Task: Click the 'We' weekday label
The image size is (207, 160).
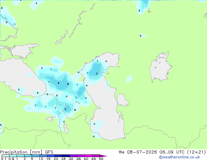Action: [x=121, y=152]
